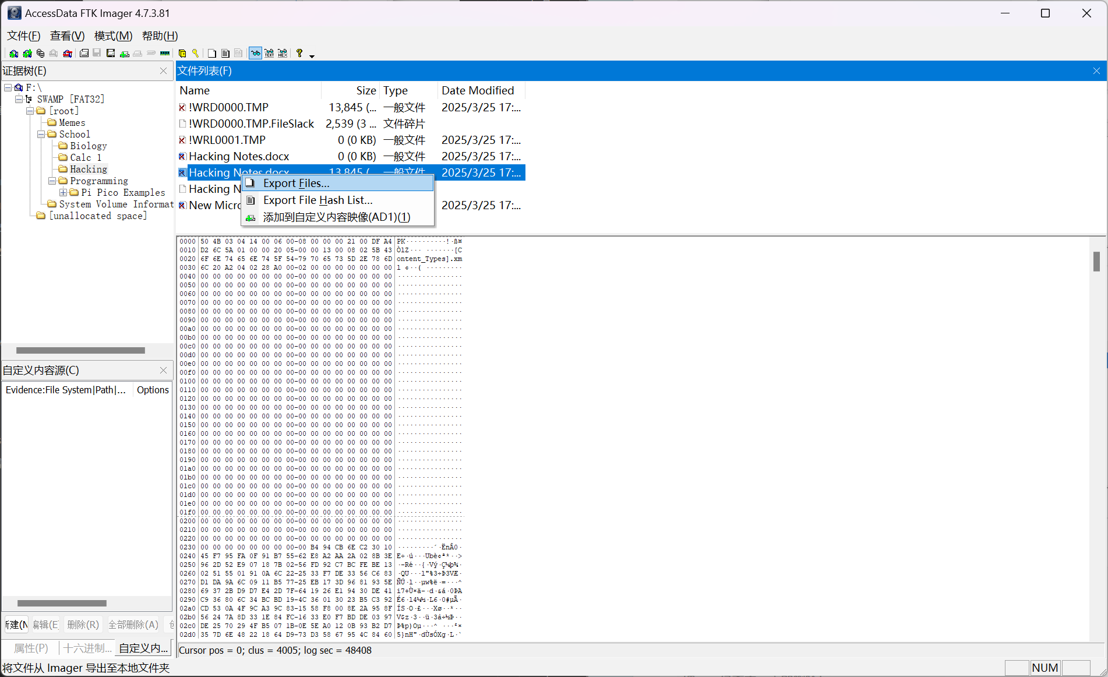This screenshot has height=677, width=1108.
Task: Click the Export File Hash List toolbar icon
Action: coord(225,54)
